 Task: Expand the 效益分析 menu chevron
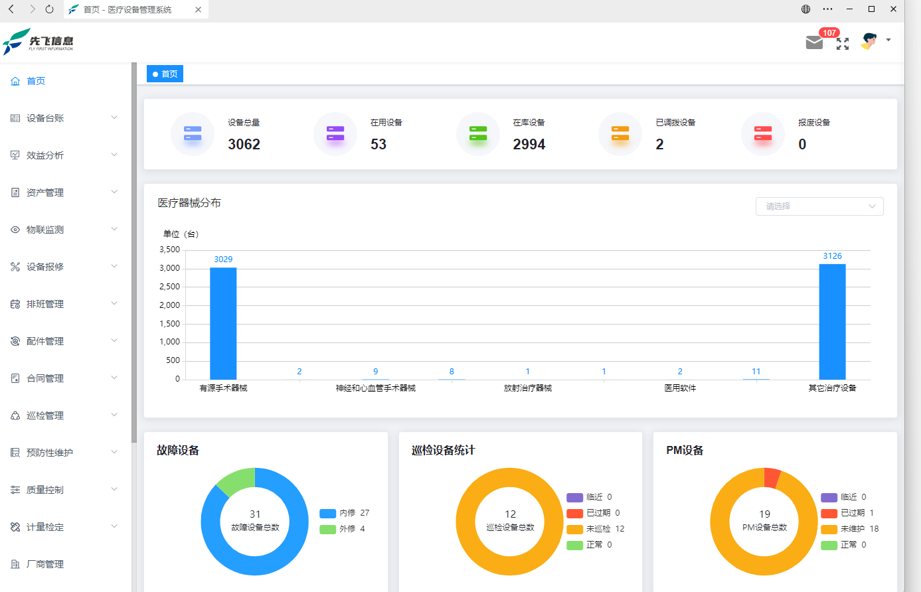click(114, 155)
